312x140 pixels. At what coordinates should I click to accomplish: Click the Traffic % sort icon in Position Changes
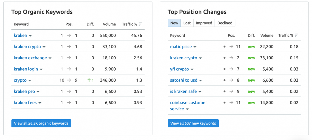tap(297, 36)
